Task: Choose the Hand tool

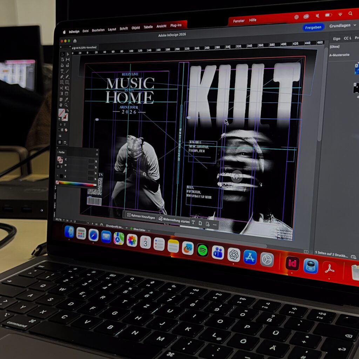Action: (x=61, y=104)
